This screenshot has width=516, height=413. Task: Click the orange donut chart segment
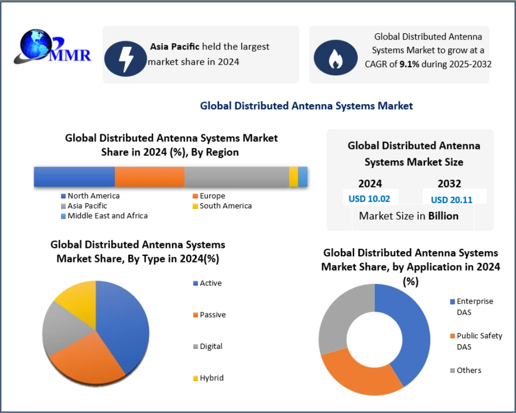coord(359,372)
